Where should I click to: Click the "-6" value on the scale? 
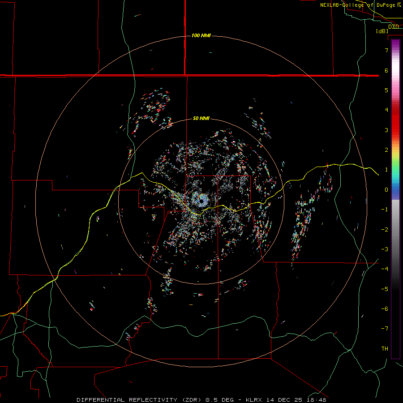(x=385, y=309)
